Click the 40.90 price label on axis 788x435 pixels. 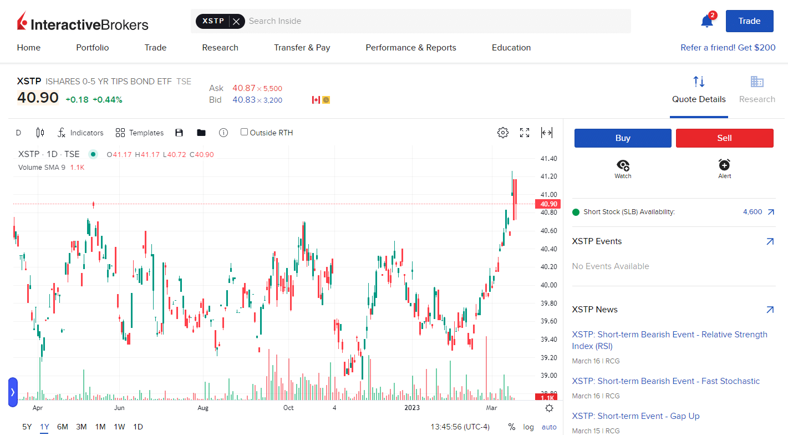(548, 204)
